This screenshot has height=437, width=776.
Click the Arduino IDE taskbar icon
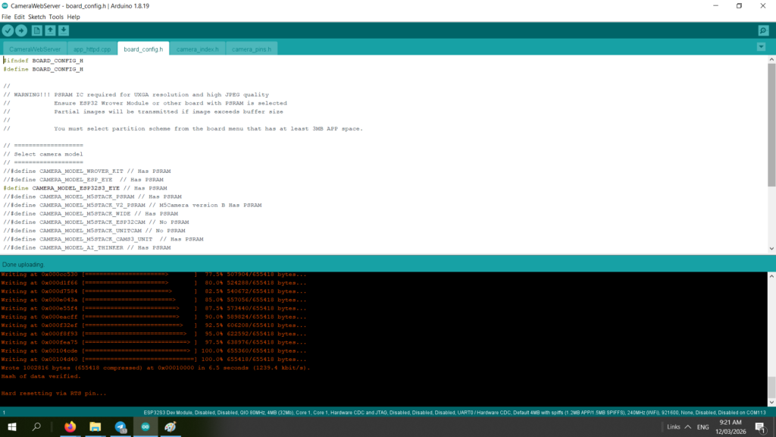(x=145, y=427)
